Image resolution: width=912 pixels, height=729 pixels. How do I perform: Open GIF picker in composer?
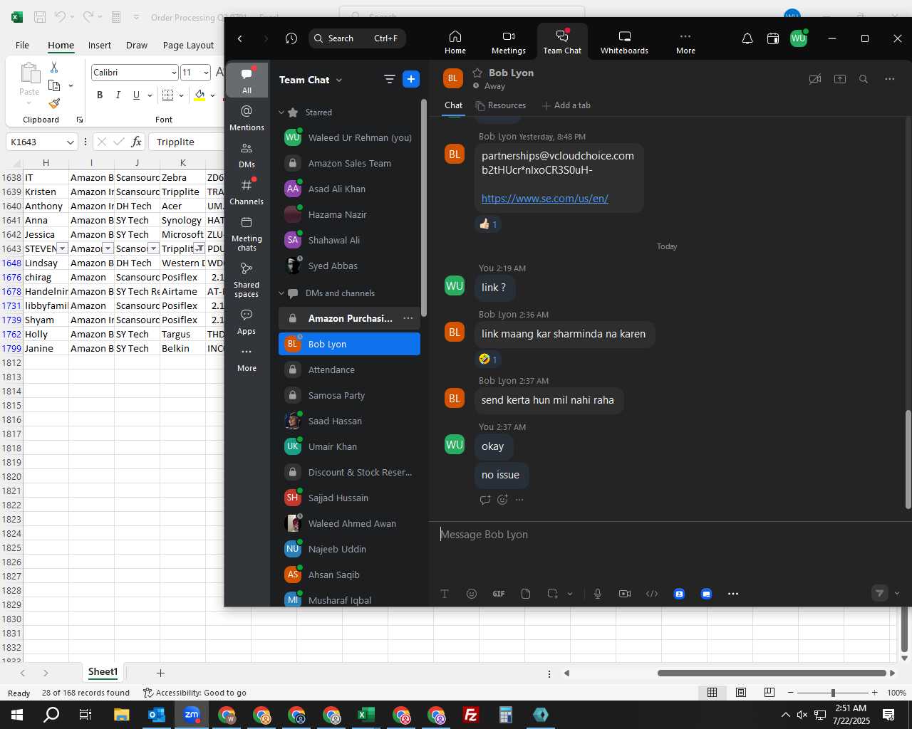pyautogui.click(x=499, y=594)
